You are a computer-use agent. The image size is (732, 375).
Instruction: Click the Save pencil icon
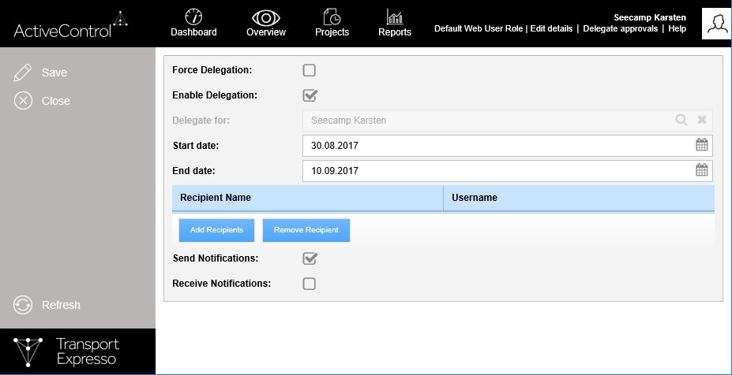pos(22,72)
